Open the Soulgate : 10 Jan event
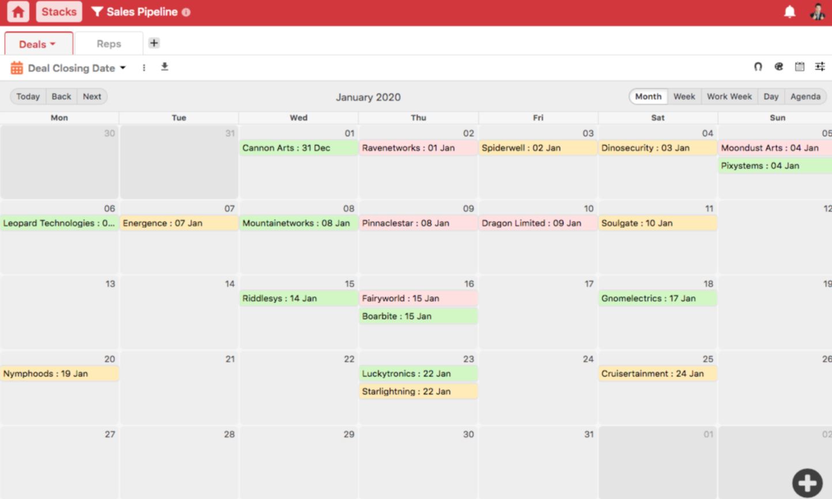Image resolution: width=832 pixels, height=499 pixels. 657,224
